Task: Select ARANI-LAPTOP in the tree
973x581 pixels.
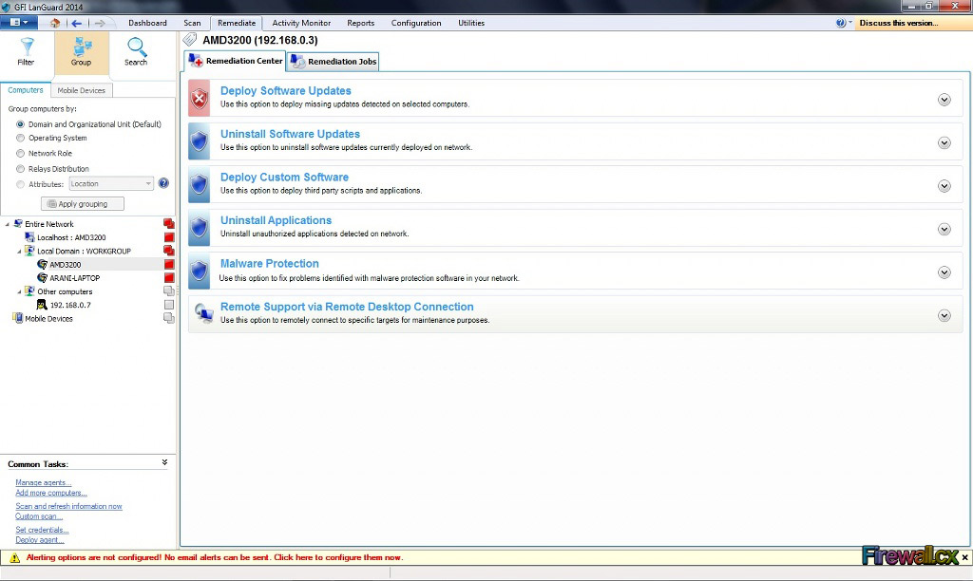Action: 74,278
